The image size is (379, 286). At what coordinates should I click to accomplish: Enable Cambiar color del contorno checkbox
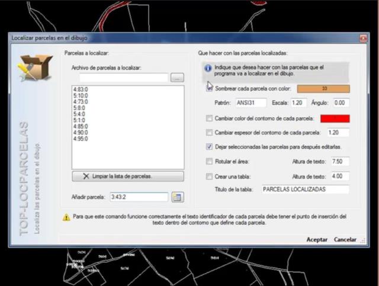point(209,118)
